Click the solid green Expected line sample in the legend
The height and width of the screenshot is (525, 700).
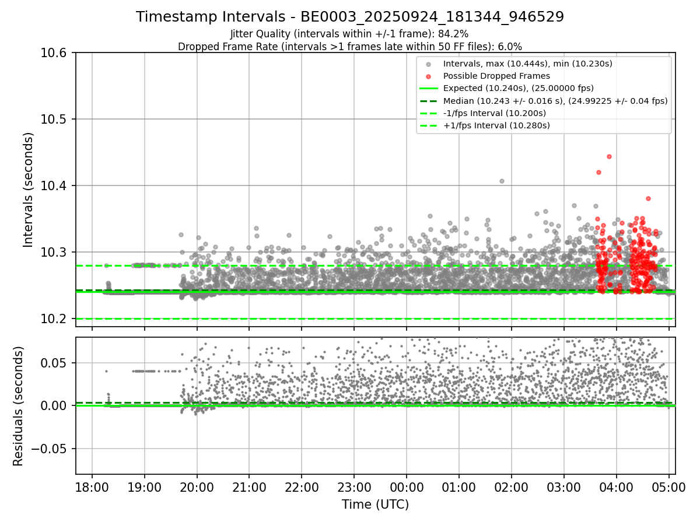click(429, 89)
